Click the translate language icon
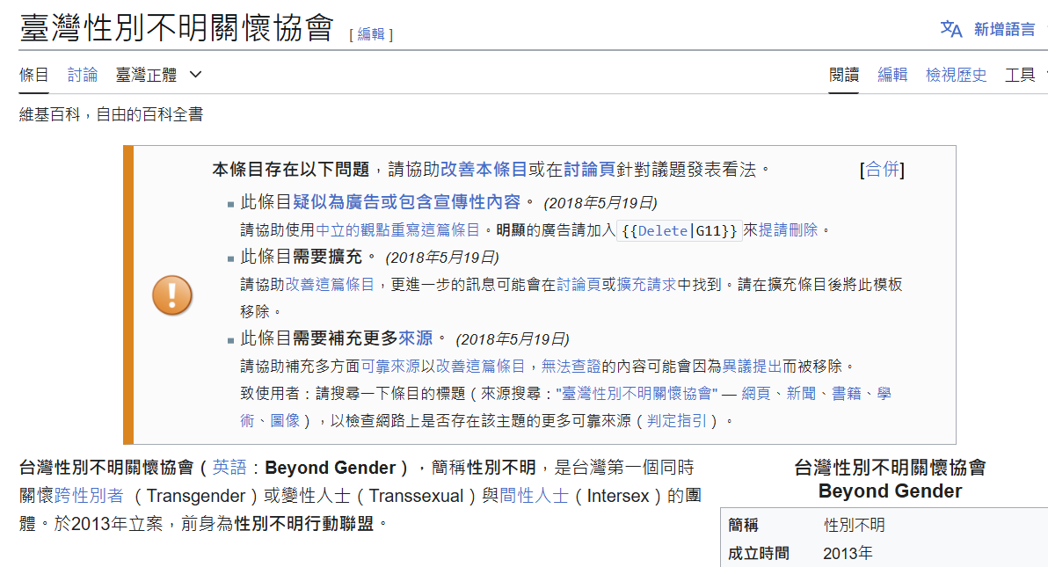1048x567 pixels. (951, 29)
